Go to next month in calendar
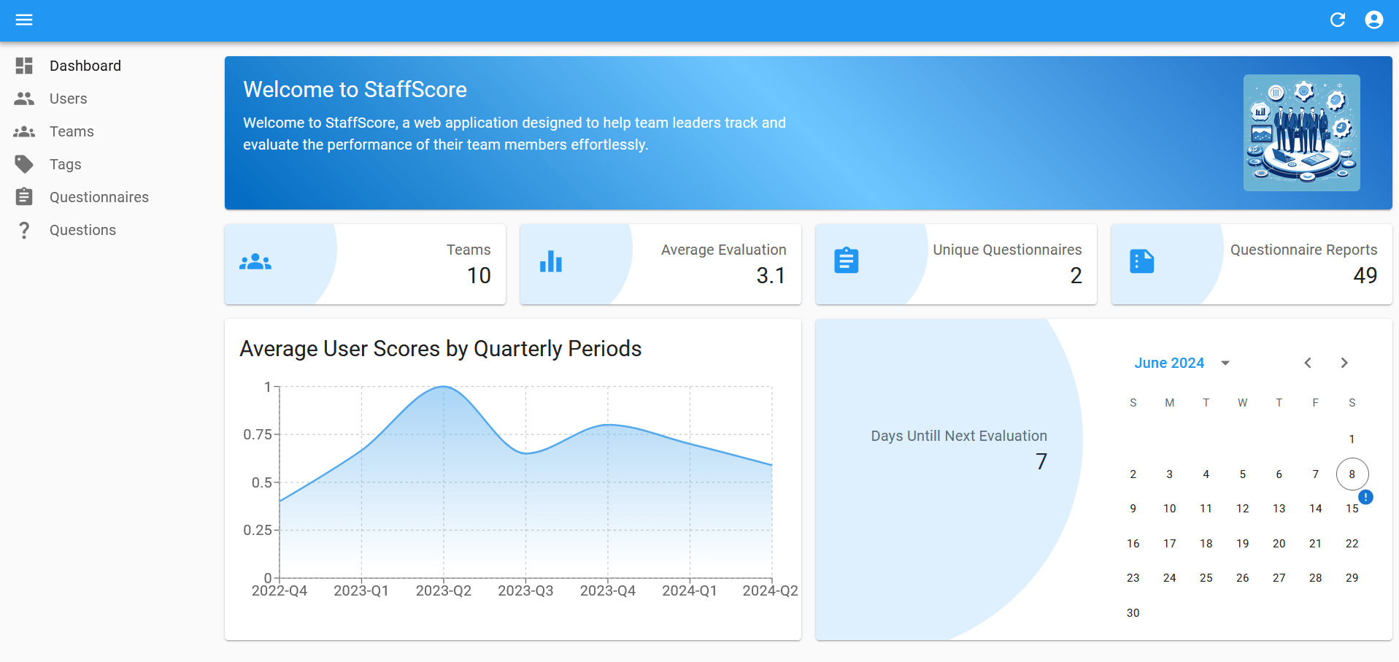Viewport: 1399px width, 662px height. (x=1344, y=363)
